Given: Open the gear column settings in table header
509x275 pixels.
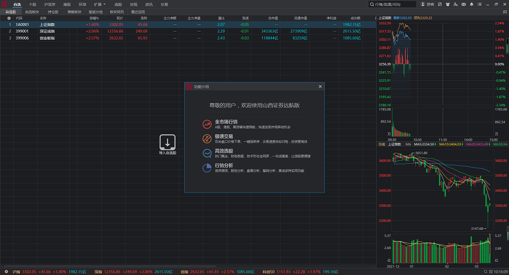Looking at the screenshot, I should (9, 18).
